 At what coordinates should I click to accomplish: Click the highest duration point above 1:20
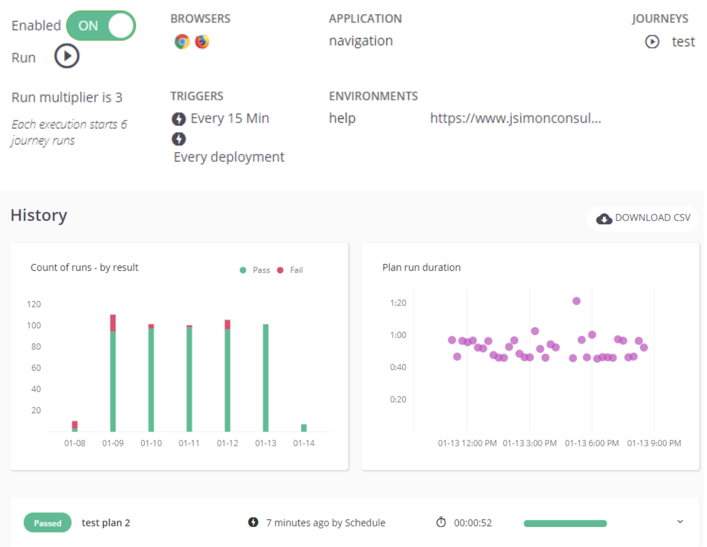click(x=576, y=301)
